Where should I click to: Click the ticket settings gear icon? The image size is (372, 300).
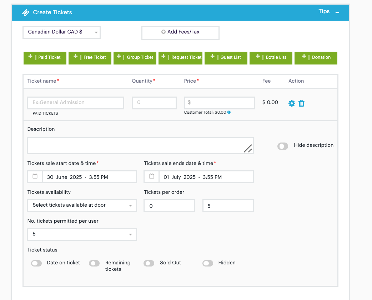[x=292, y=103]
